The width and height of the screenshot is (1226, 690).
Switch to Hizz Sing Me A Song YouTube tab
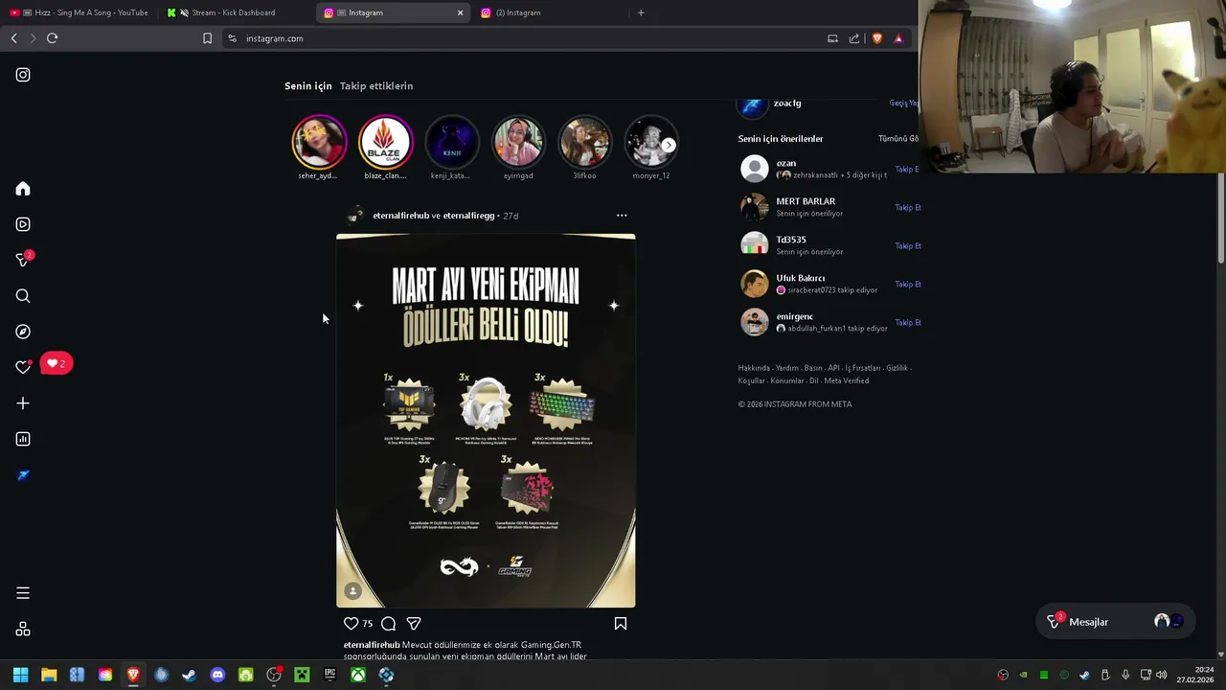[79, 12]
